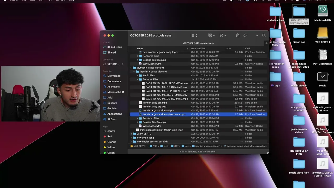Viewport: 334px width, 188px height.
Task: Filter by the Green tag
Action: pyautogui.click(x=111, y=153)
